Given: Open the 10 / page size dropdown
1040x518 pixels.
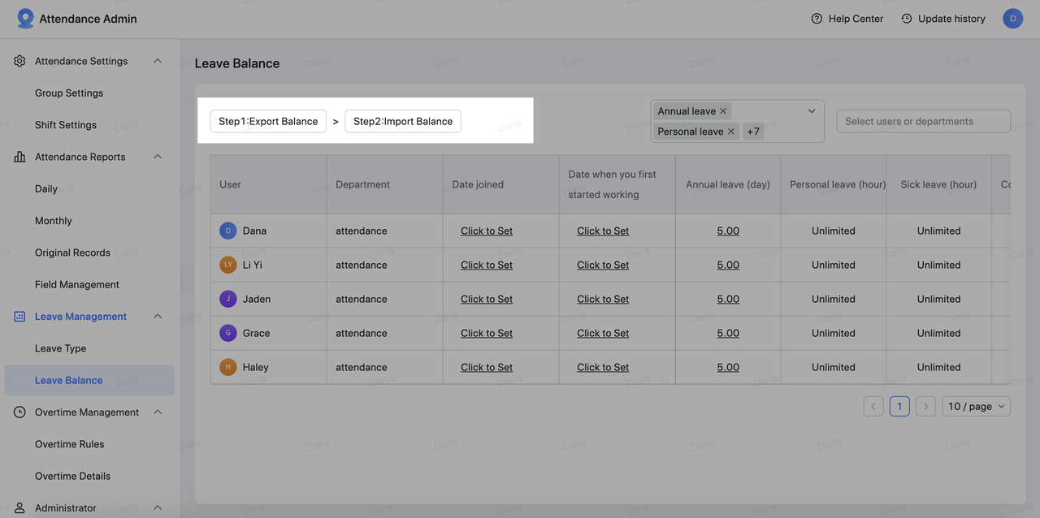Looking at the screenshot, I should (976, 406).
